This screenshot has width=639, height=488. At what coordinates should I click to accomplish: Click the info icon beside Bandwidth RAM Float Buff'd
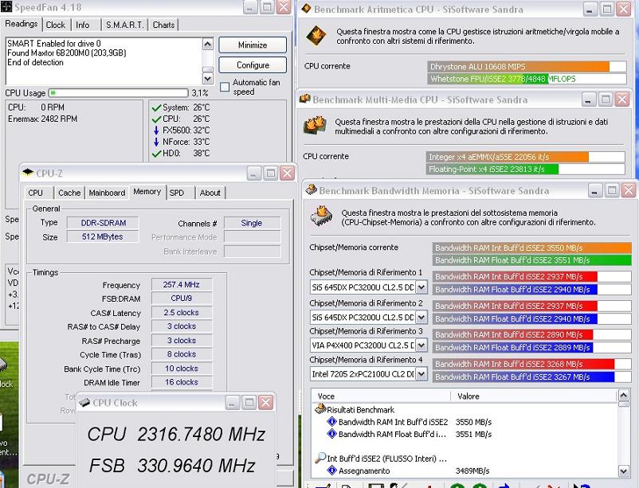(332, 434)
